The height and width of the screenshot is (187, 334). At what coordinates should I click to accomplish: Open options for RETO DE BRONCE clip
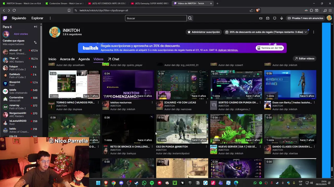152,147
